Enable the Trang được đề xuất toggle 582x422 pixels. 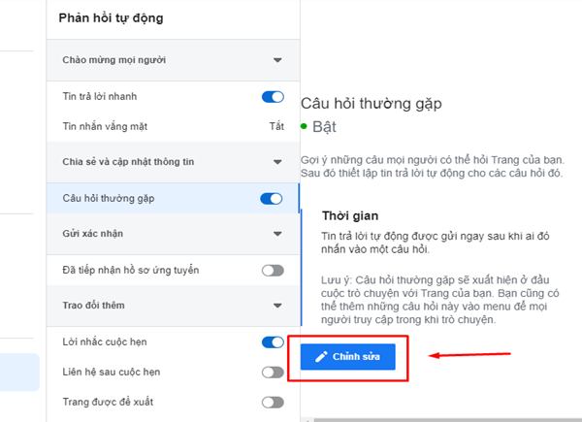click(x=273, y=403)
